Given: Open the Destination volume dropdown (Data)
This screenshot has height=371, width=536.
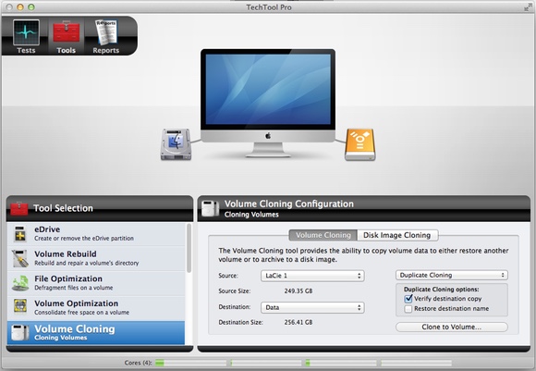Looking at the screenshot, I should click(312, 307).
